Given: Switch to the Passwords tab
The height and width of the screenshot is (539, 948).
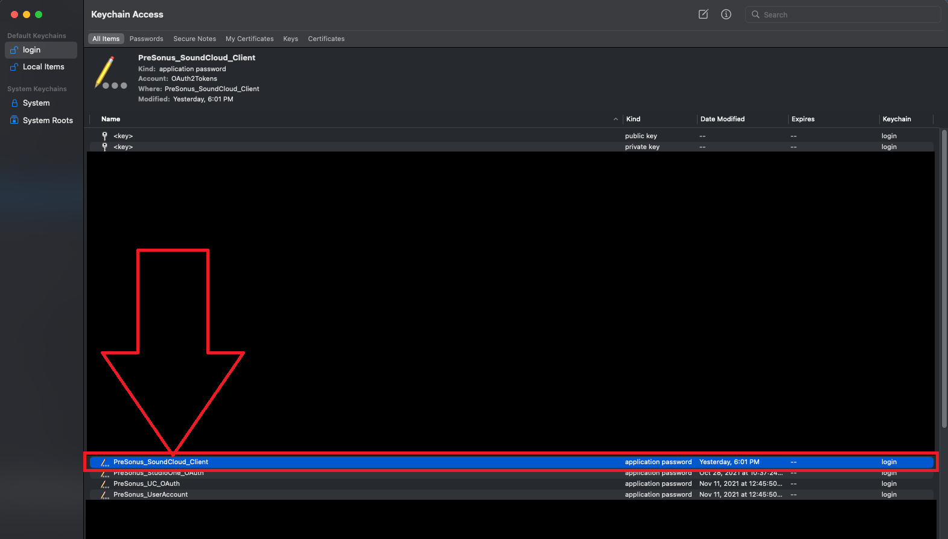Looking at the screenshot, I should click(146, 39).
